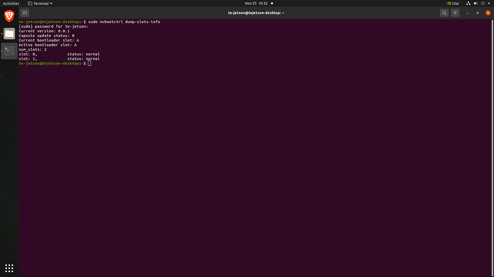Open Show Applications grid

(9, 268)
